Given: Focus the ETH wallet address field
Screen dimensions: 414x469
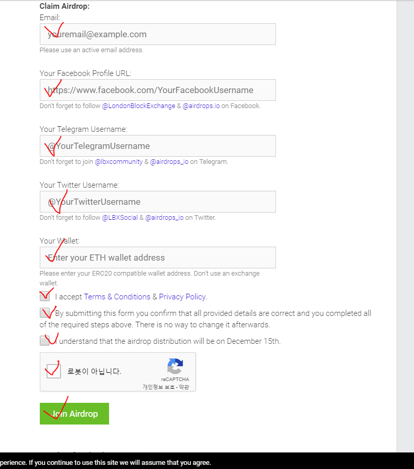Looking at the screenshot, I should [x=158, y=258].
